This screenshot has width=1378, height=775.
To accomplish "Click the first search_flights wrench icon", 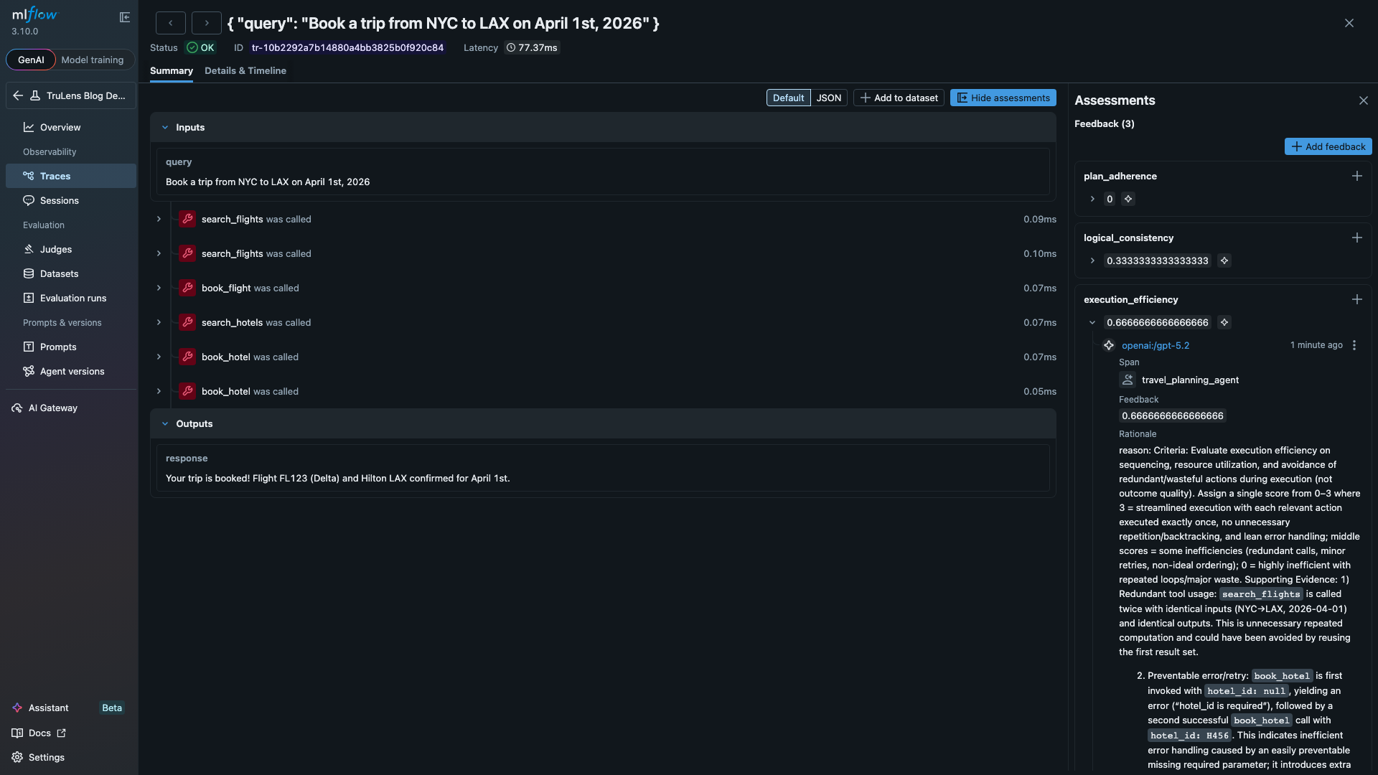I will point(187,219).
